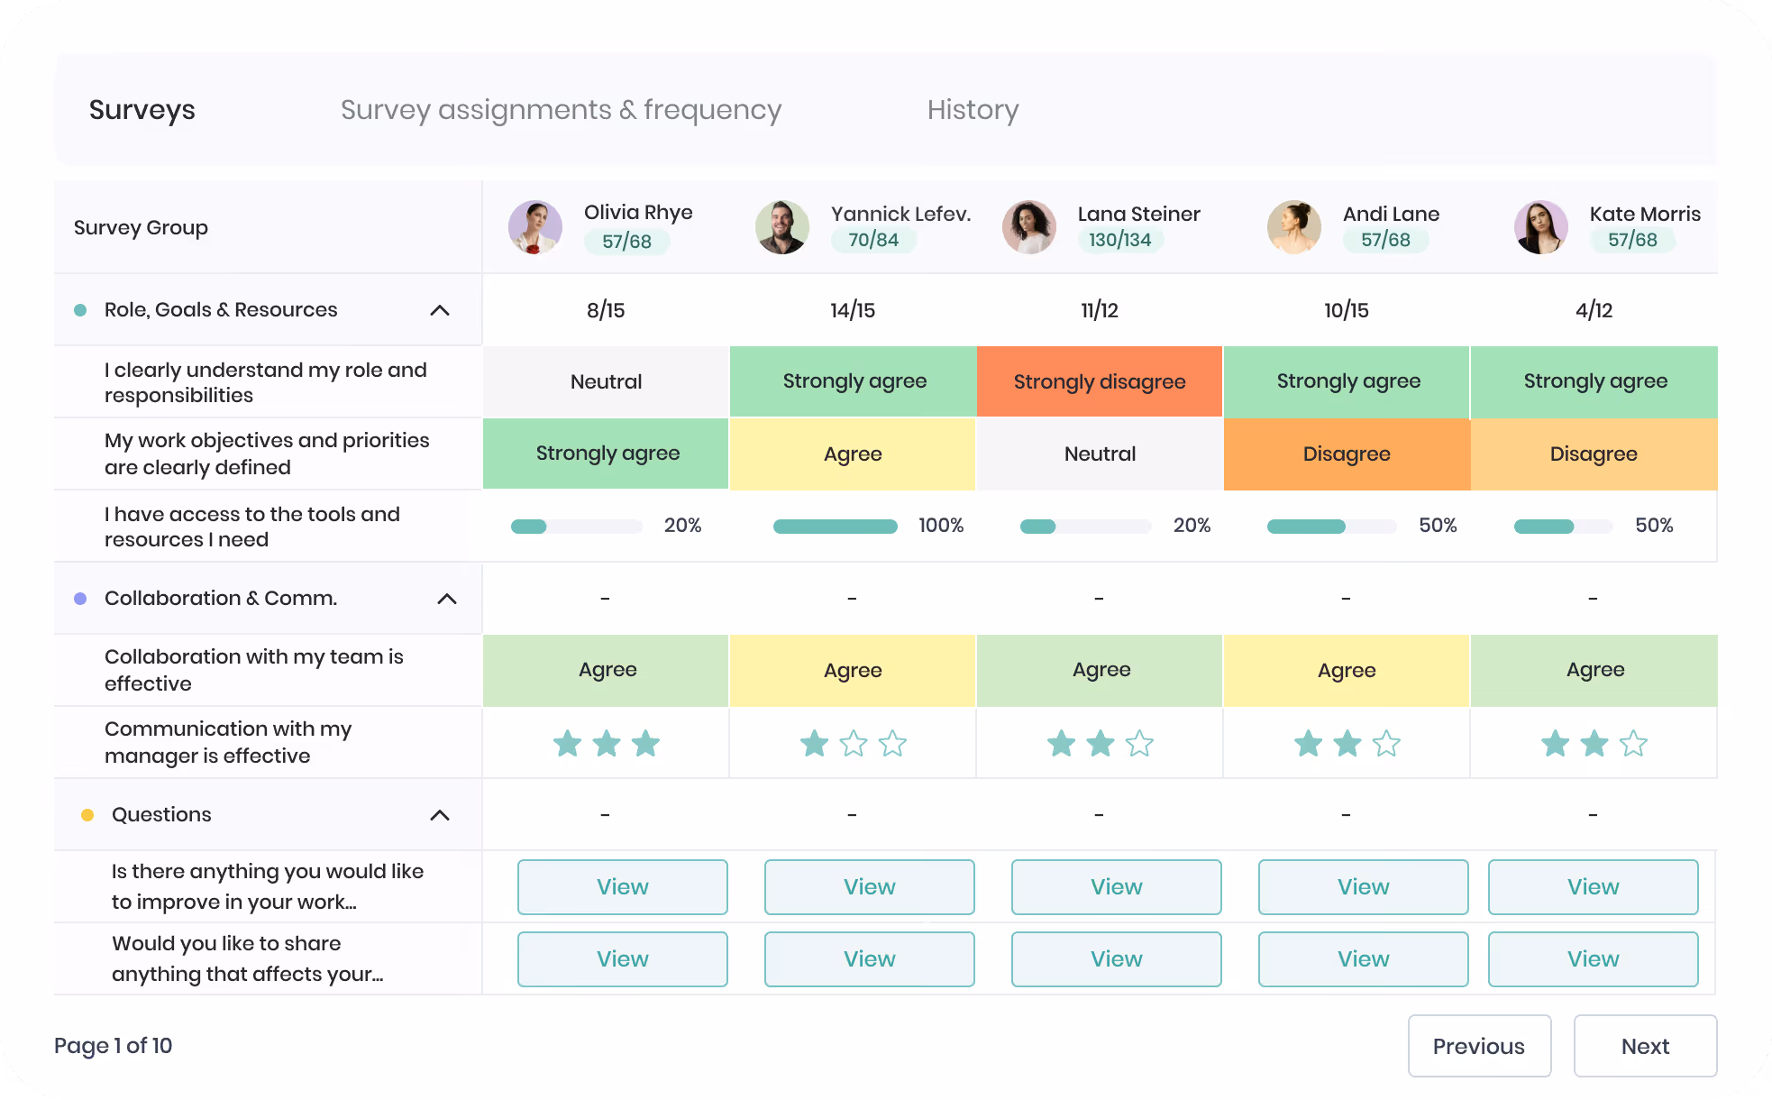1772x1100 pixels.
Task: Click Yannick Lefev.'s 70/84 score badge
Action: click(x=873, y=240)
